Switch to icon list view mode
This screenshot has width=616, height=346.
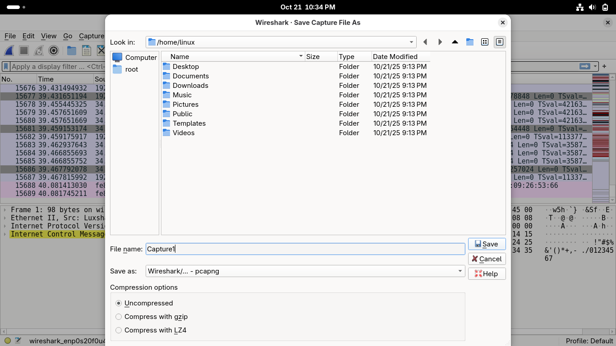click(485, 42)
